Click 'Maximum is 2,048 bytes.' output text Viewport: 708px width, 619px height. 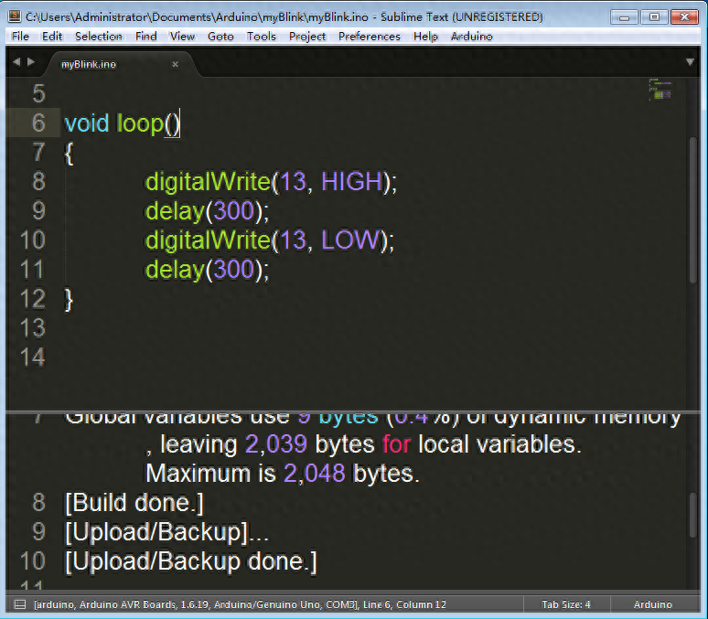click(283, 474)
